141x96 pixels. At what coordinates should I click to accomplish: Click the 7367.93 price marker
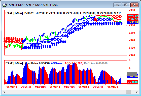click(x=133, y=19)
